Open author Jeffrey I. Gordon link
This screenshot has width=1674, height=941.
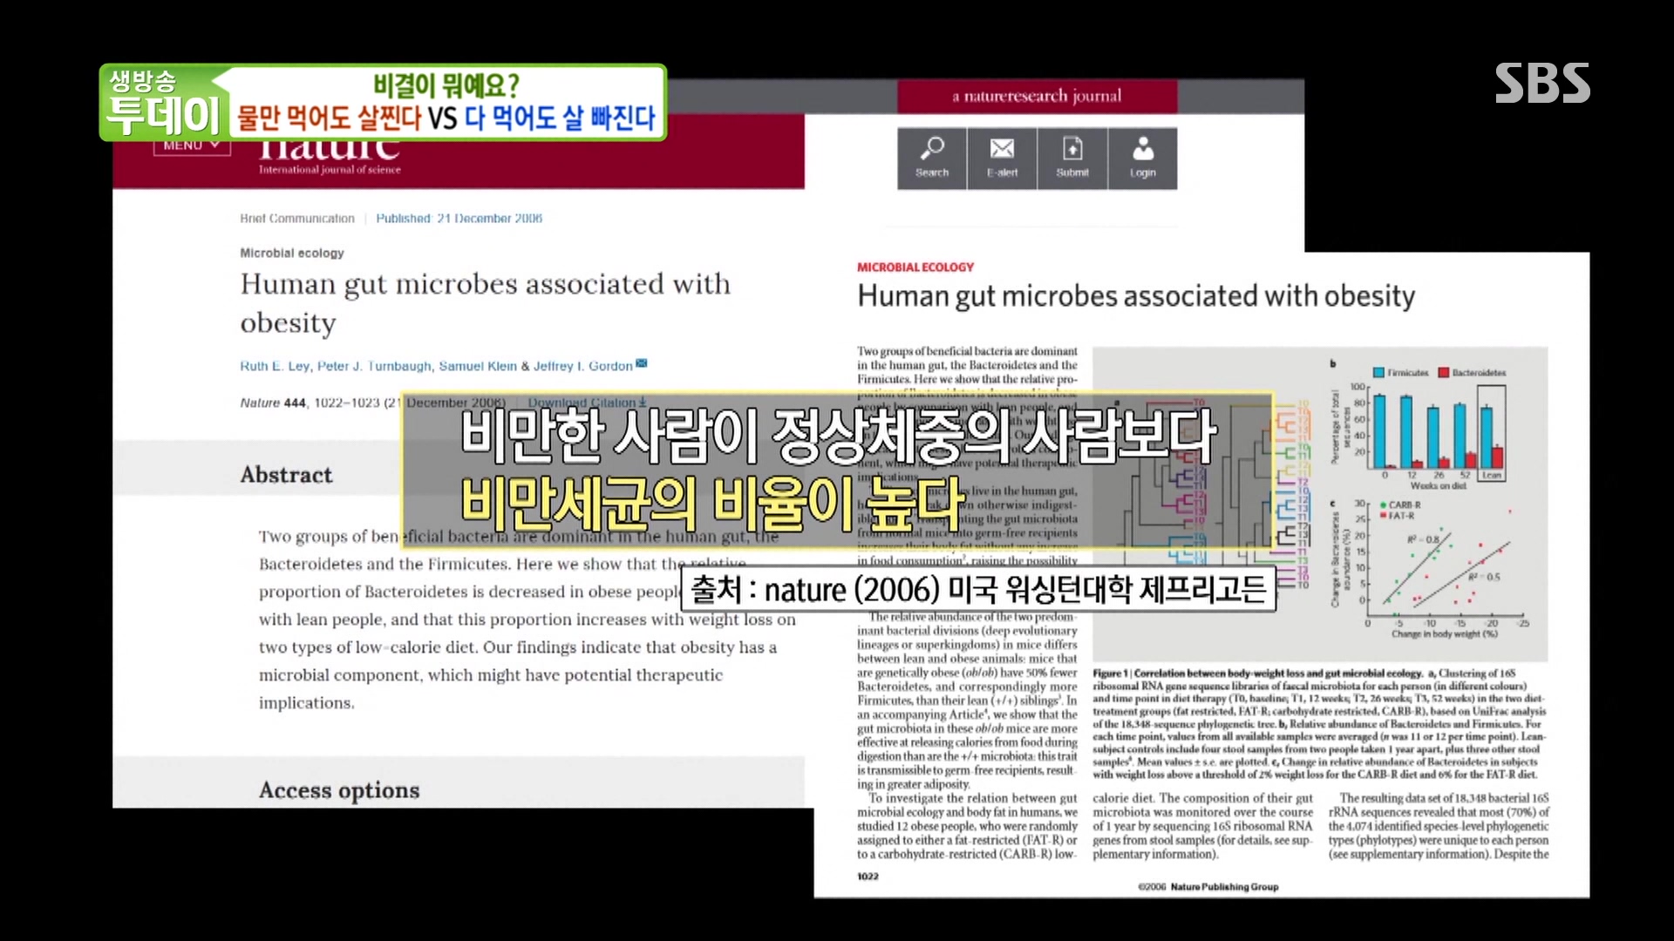(x=582, y=366)
